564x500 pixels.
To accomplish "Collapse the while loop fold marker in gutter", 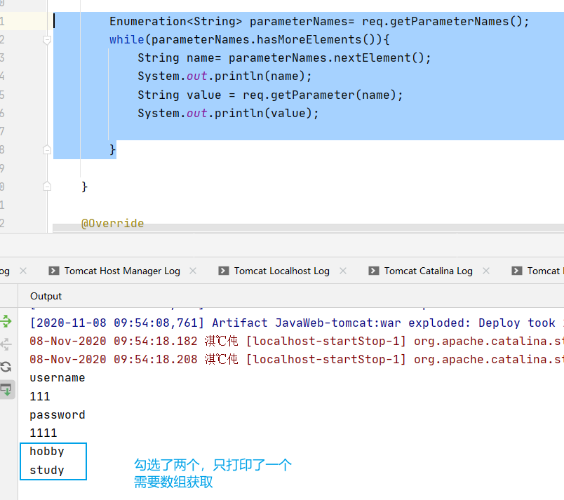I will pyautogui.click(x=47, y=40).
